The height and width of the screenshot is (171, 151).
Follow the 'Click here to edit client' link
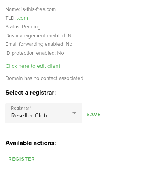coord(33,66)
